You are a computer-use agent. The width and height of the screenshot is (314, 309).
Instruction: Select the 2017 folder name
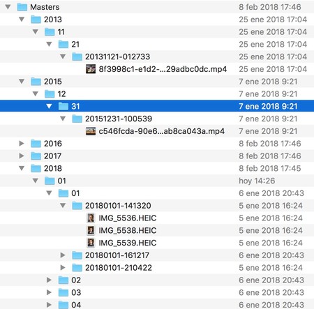(x=53, y=156)
